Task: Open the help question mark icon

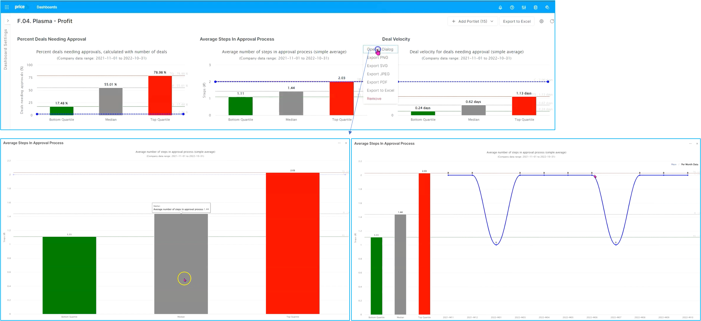Action: coord(512,7)
